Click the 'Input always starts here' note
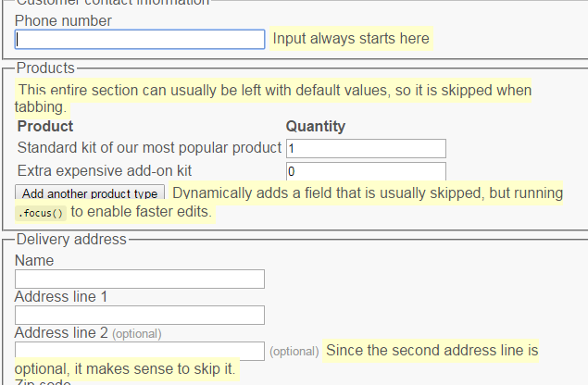 [x=351, y=38]
